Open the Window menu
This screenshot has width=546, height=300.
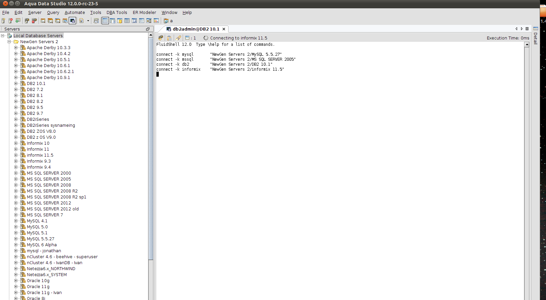pyautogui.click(x=169, y=13)
